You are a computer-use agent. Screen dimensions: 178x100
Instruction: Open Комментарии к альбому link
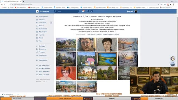point(111,34)
